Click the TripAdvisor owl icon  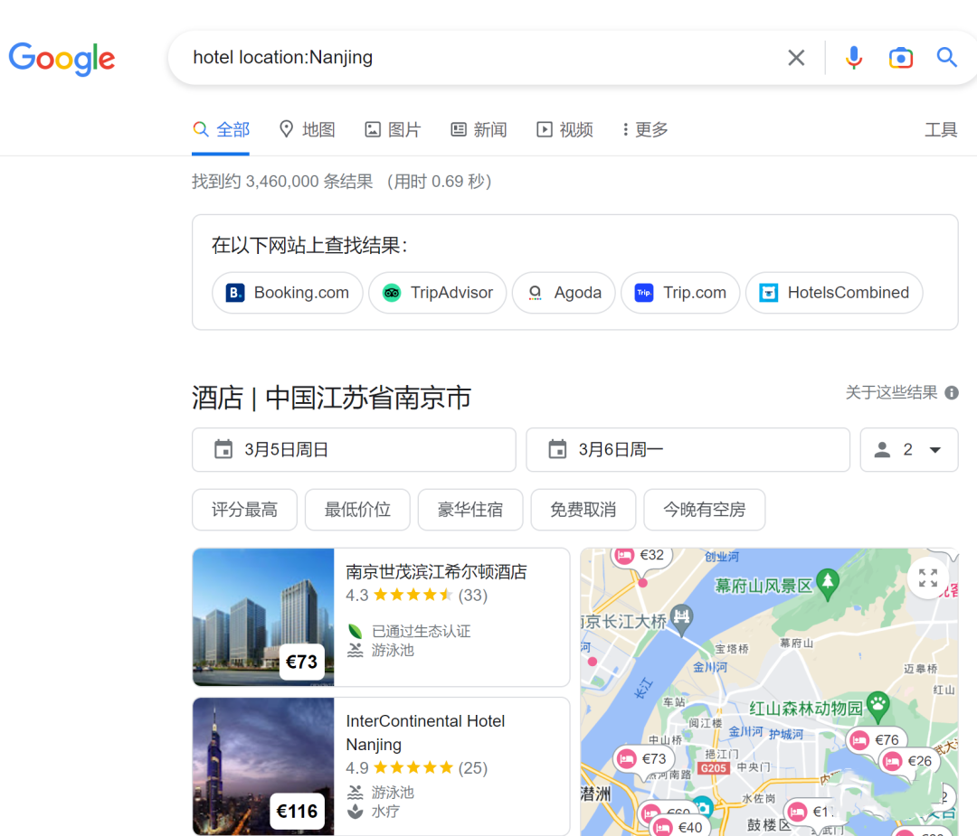pos(392,293)
